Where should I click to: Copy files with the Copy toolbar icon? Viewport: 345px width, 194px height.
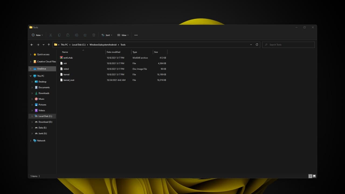59,35
